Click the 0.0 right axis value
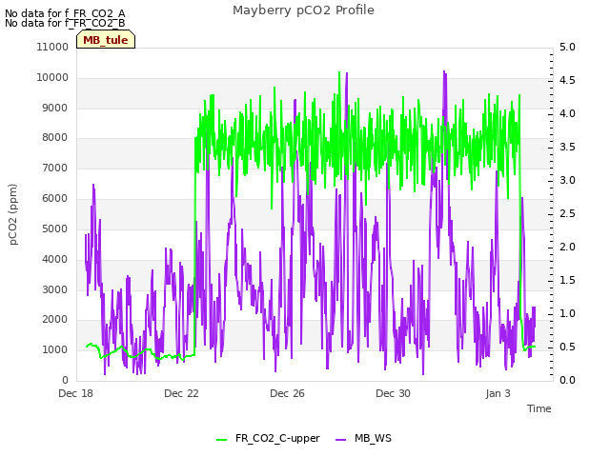610x457 pixels. pos(568,380)
